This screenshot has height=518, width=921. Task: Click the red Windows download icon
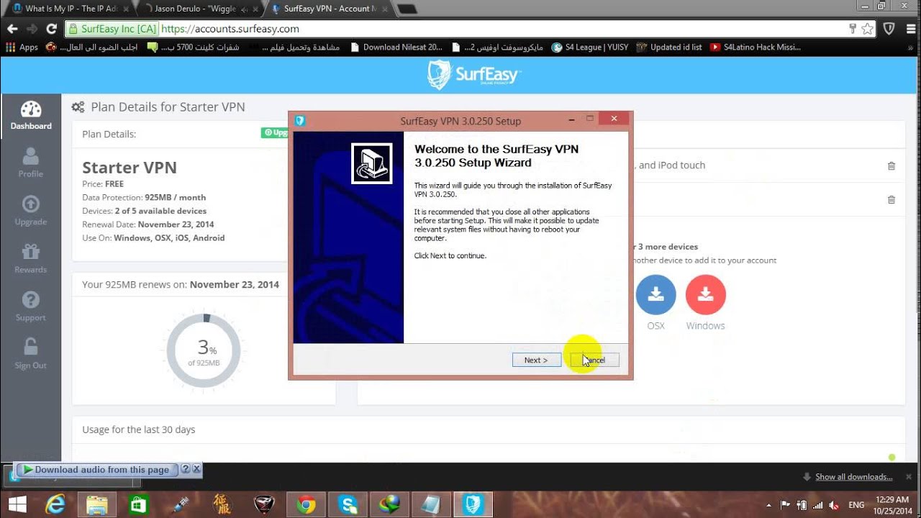tap(705, 294)
